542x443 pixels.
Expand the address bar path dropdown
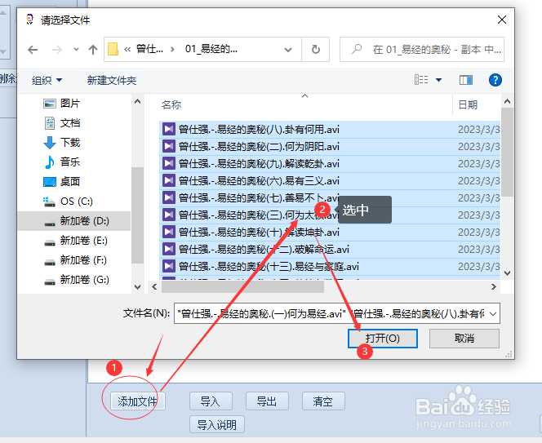click(288, 50)
